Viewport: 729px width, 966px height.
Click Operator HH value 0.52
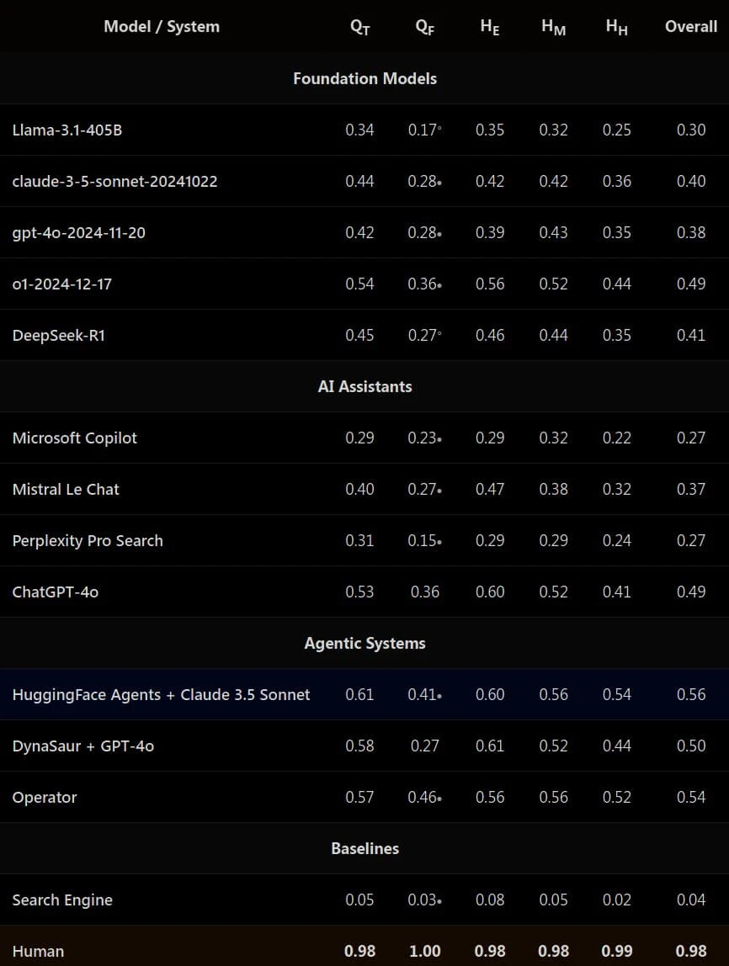coord(617,797)
